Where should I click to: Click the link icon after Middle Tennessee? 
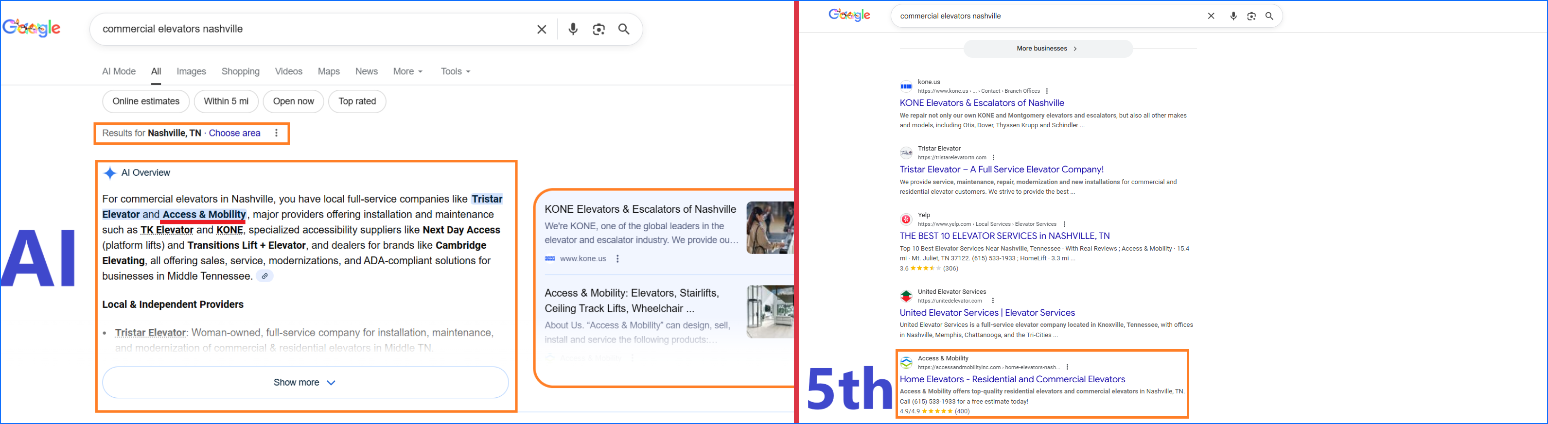(264, 276)
